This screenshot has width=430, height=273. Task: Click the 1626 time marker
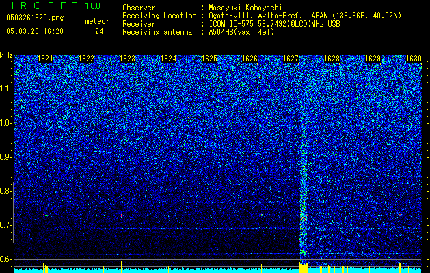(250, 59)
